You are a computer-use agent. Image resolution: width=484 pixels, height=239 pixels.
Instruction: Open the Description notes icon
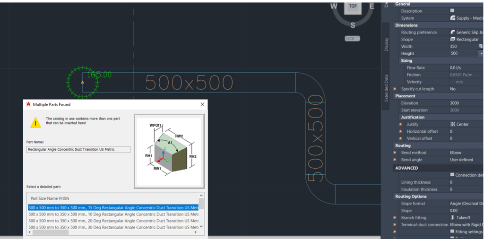[x=452, y=11]
